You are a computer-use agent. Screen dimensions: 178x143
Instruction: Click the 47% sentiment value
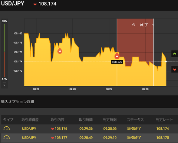pyautogui.click(x=4, y=79)
